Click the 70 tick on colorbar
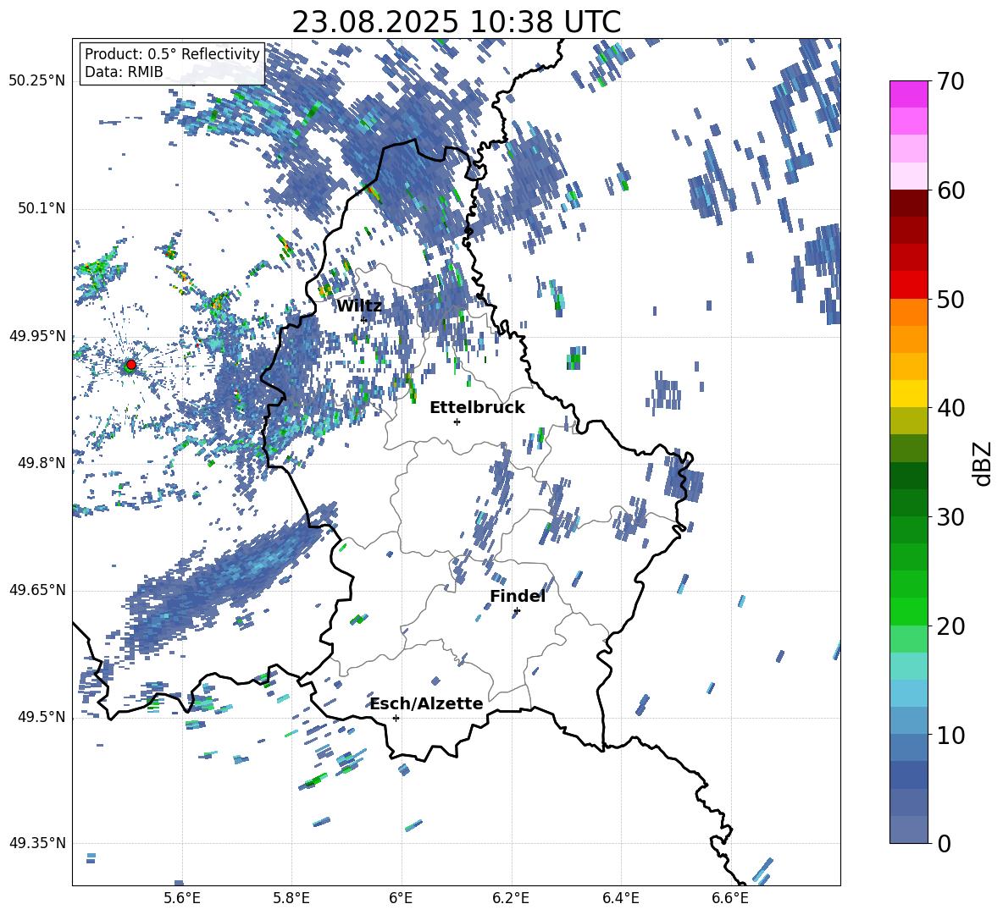Viewport: 1003px width, 915px height. pyautogui.click(x=950, y=81)
